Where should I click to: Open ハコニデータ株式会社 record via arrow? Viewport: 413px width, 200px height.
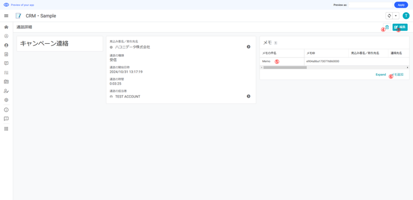(x=248, y=47)
